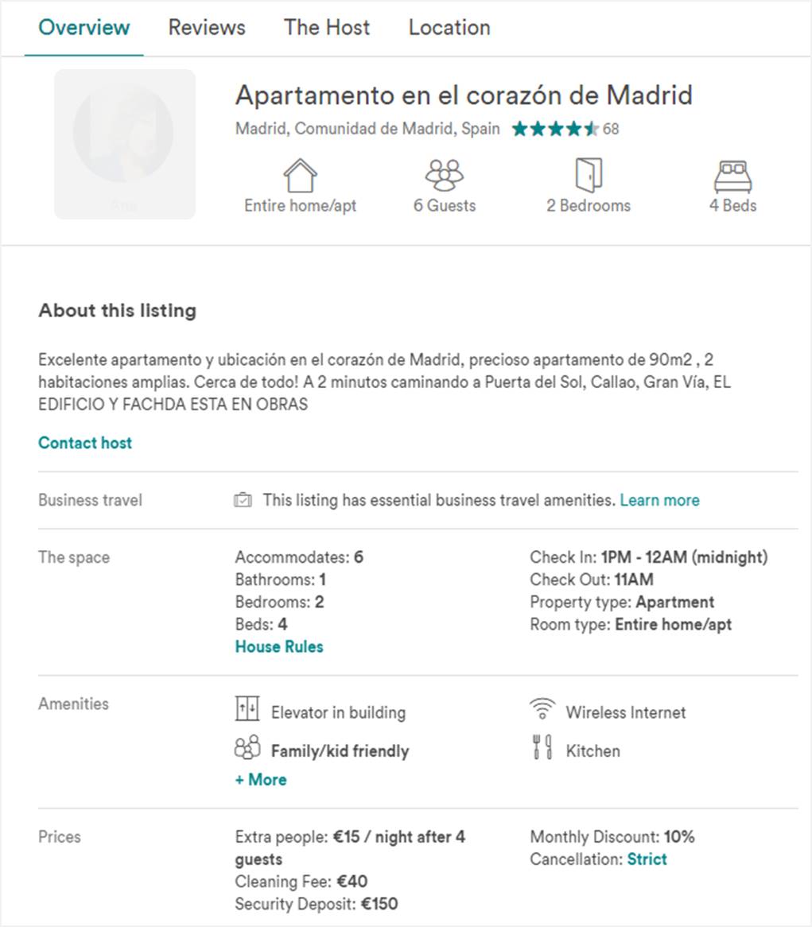Click the host profile photo thumbnail
The height and width of the screenshot is (927, 812).
pos(124,142)
